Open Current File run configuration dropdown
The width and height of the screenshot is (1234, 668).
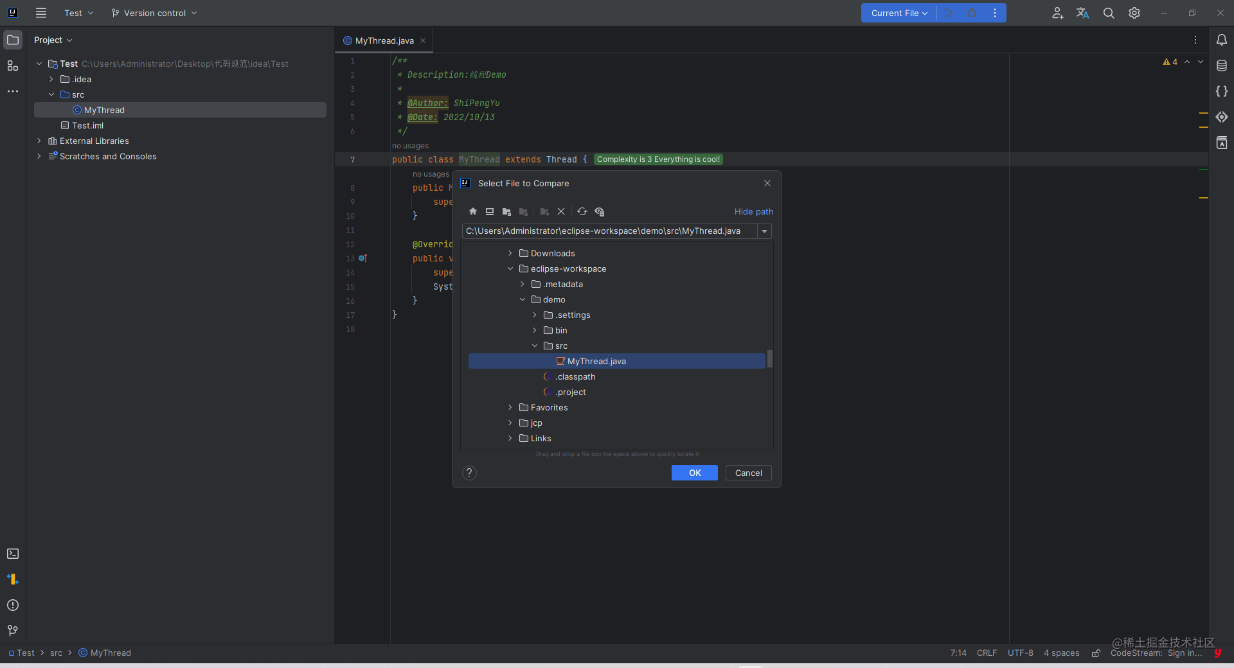899,13
